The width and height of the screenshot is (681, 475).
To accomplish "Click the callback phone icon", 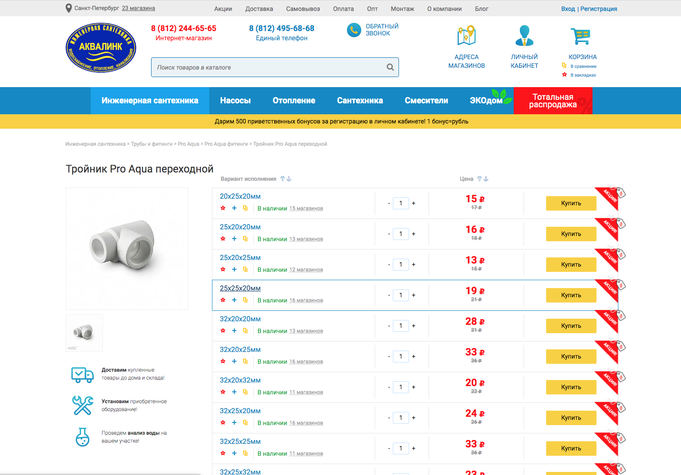I will [x=354, y=30].
